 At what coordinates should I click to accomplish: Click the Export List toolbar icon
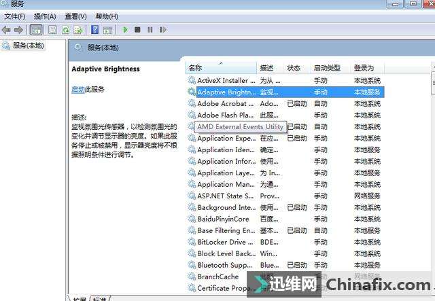[78, 30]
